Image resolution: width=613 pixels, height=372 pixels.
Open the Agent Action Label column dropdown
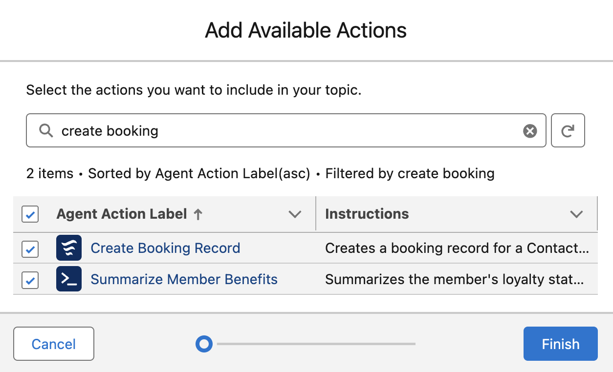click(295, 214)
